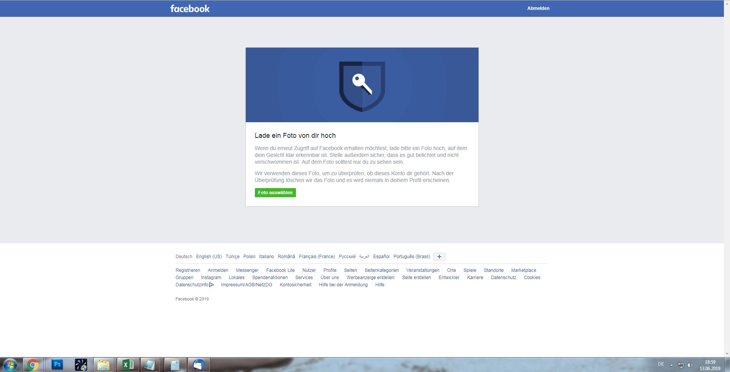The width and height of the screenshot is (730, 372).
Task: Show hidden tray icons arrow
Action: coord(671,365)
